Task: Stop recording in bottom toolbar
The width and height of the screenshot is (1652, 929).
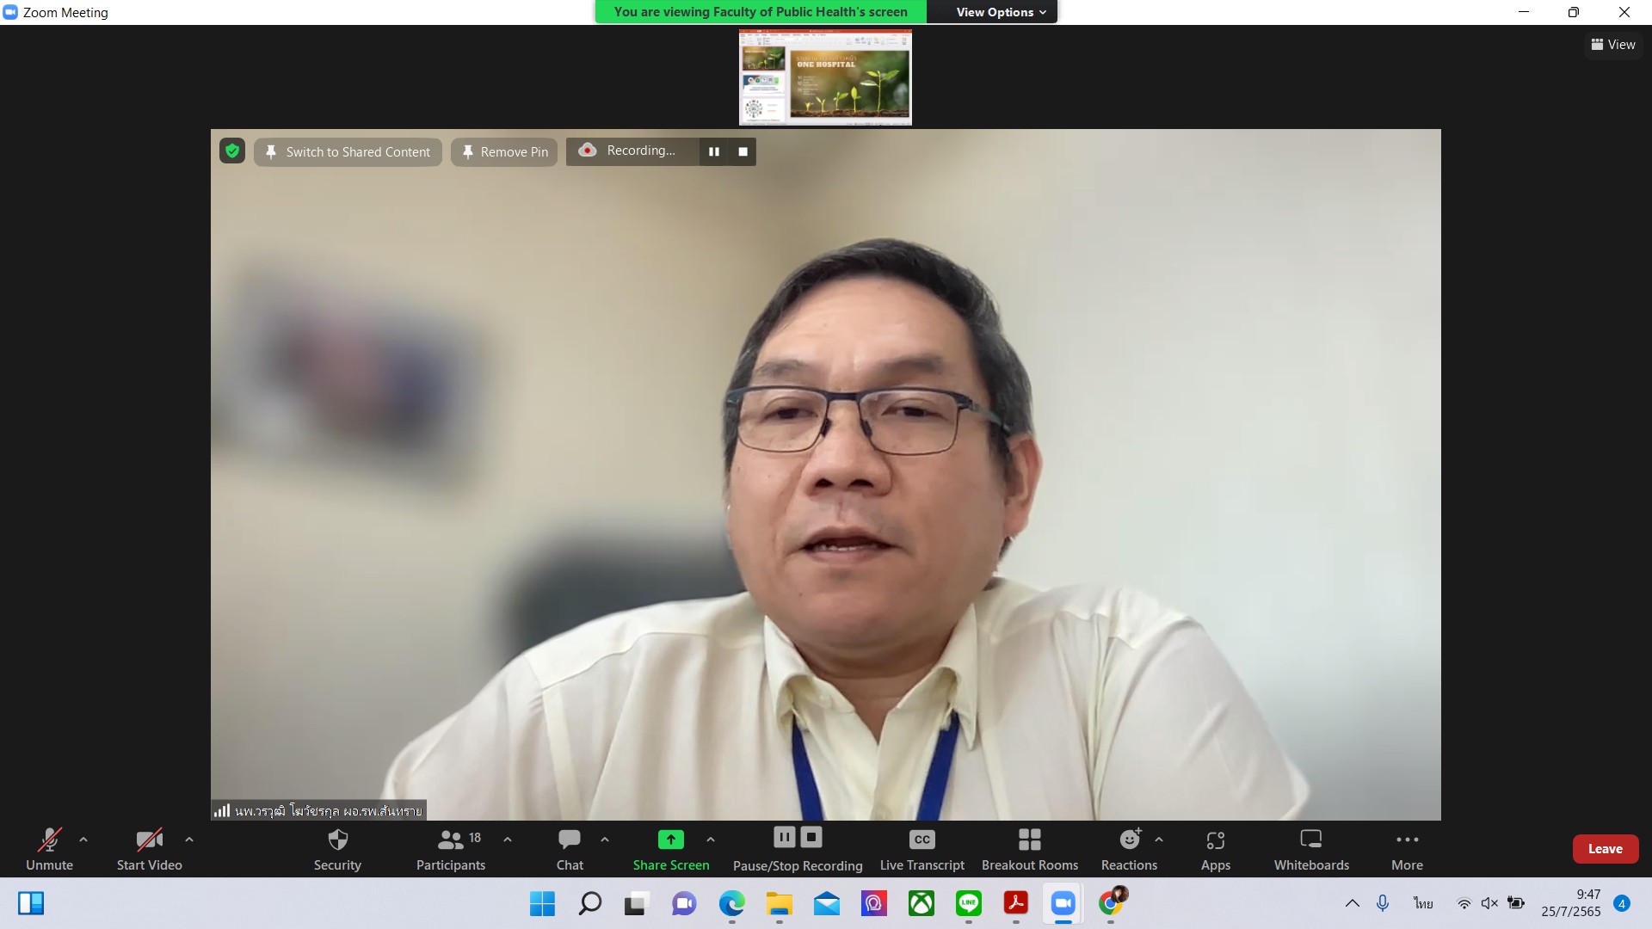Action: 811,837
